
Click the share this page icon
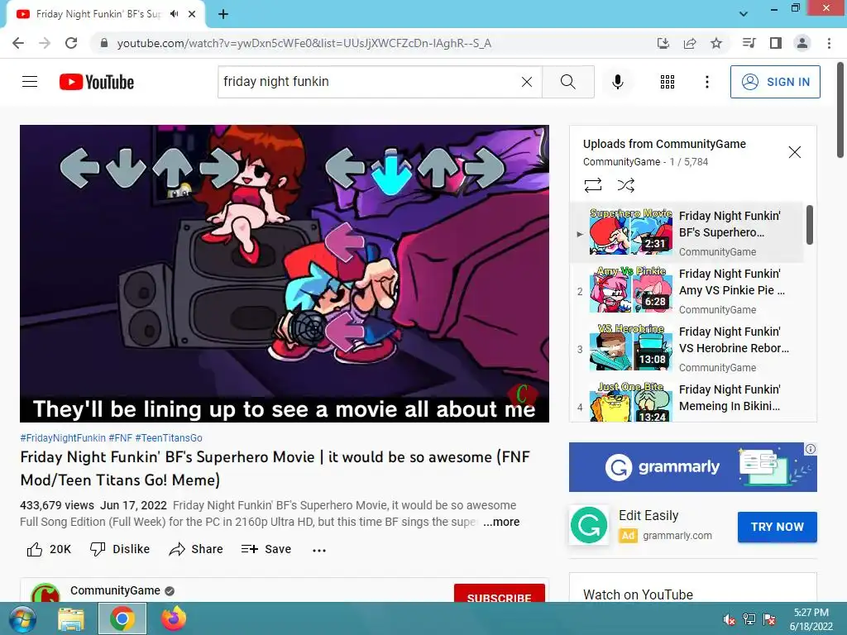pos(690,43)
